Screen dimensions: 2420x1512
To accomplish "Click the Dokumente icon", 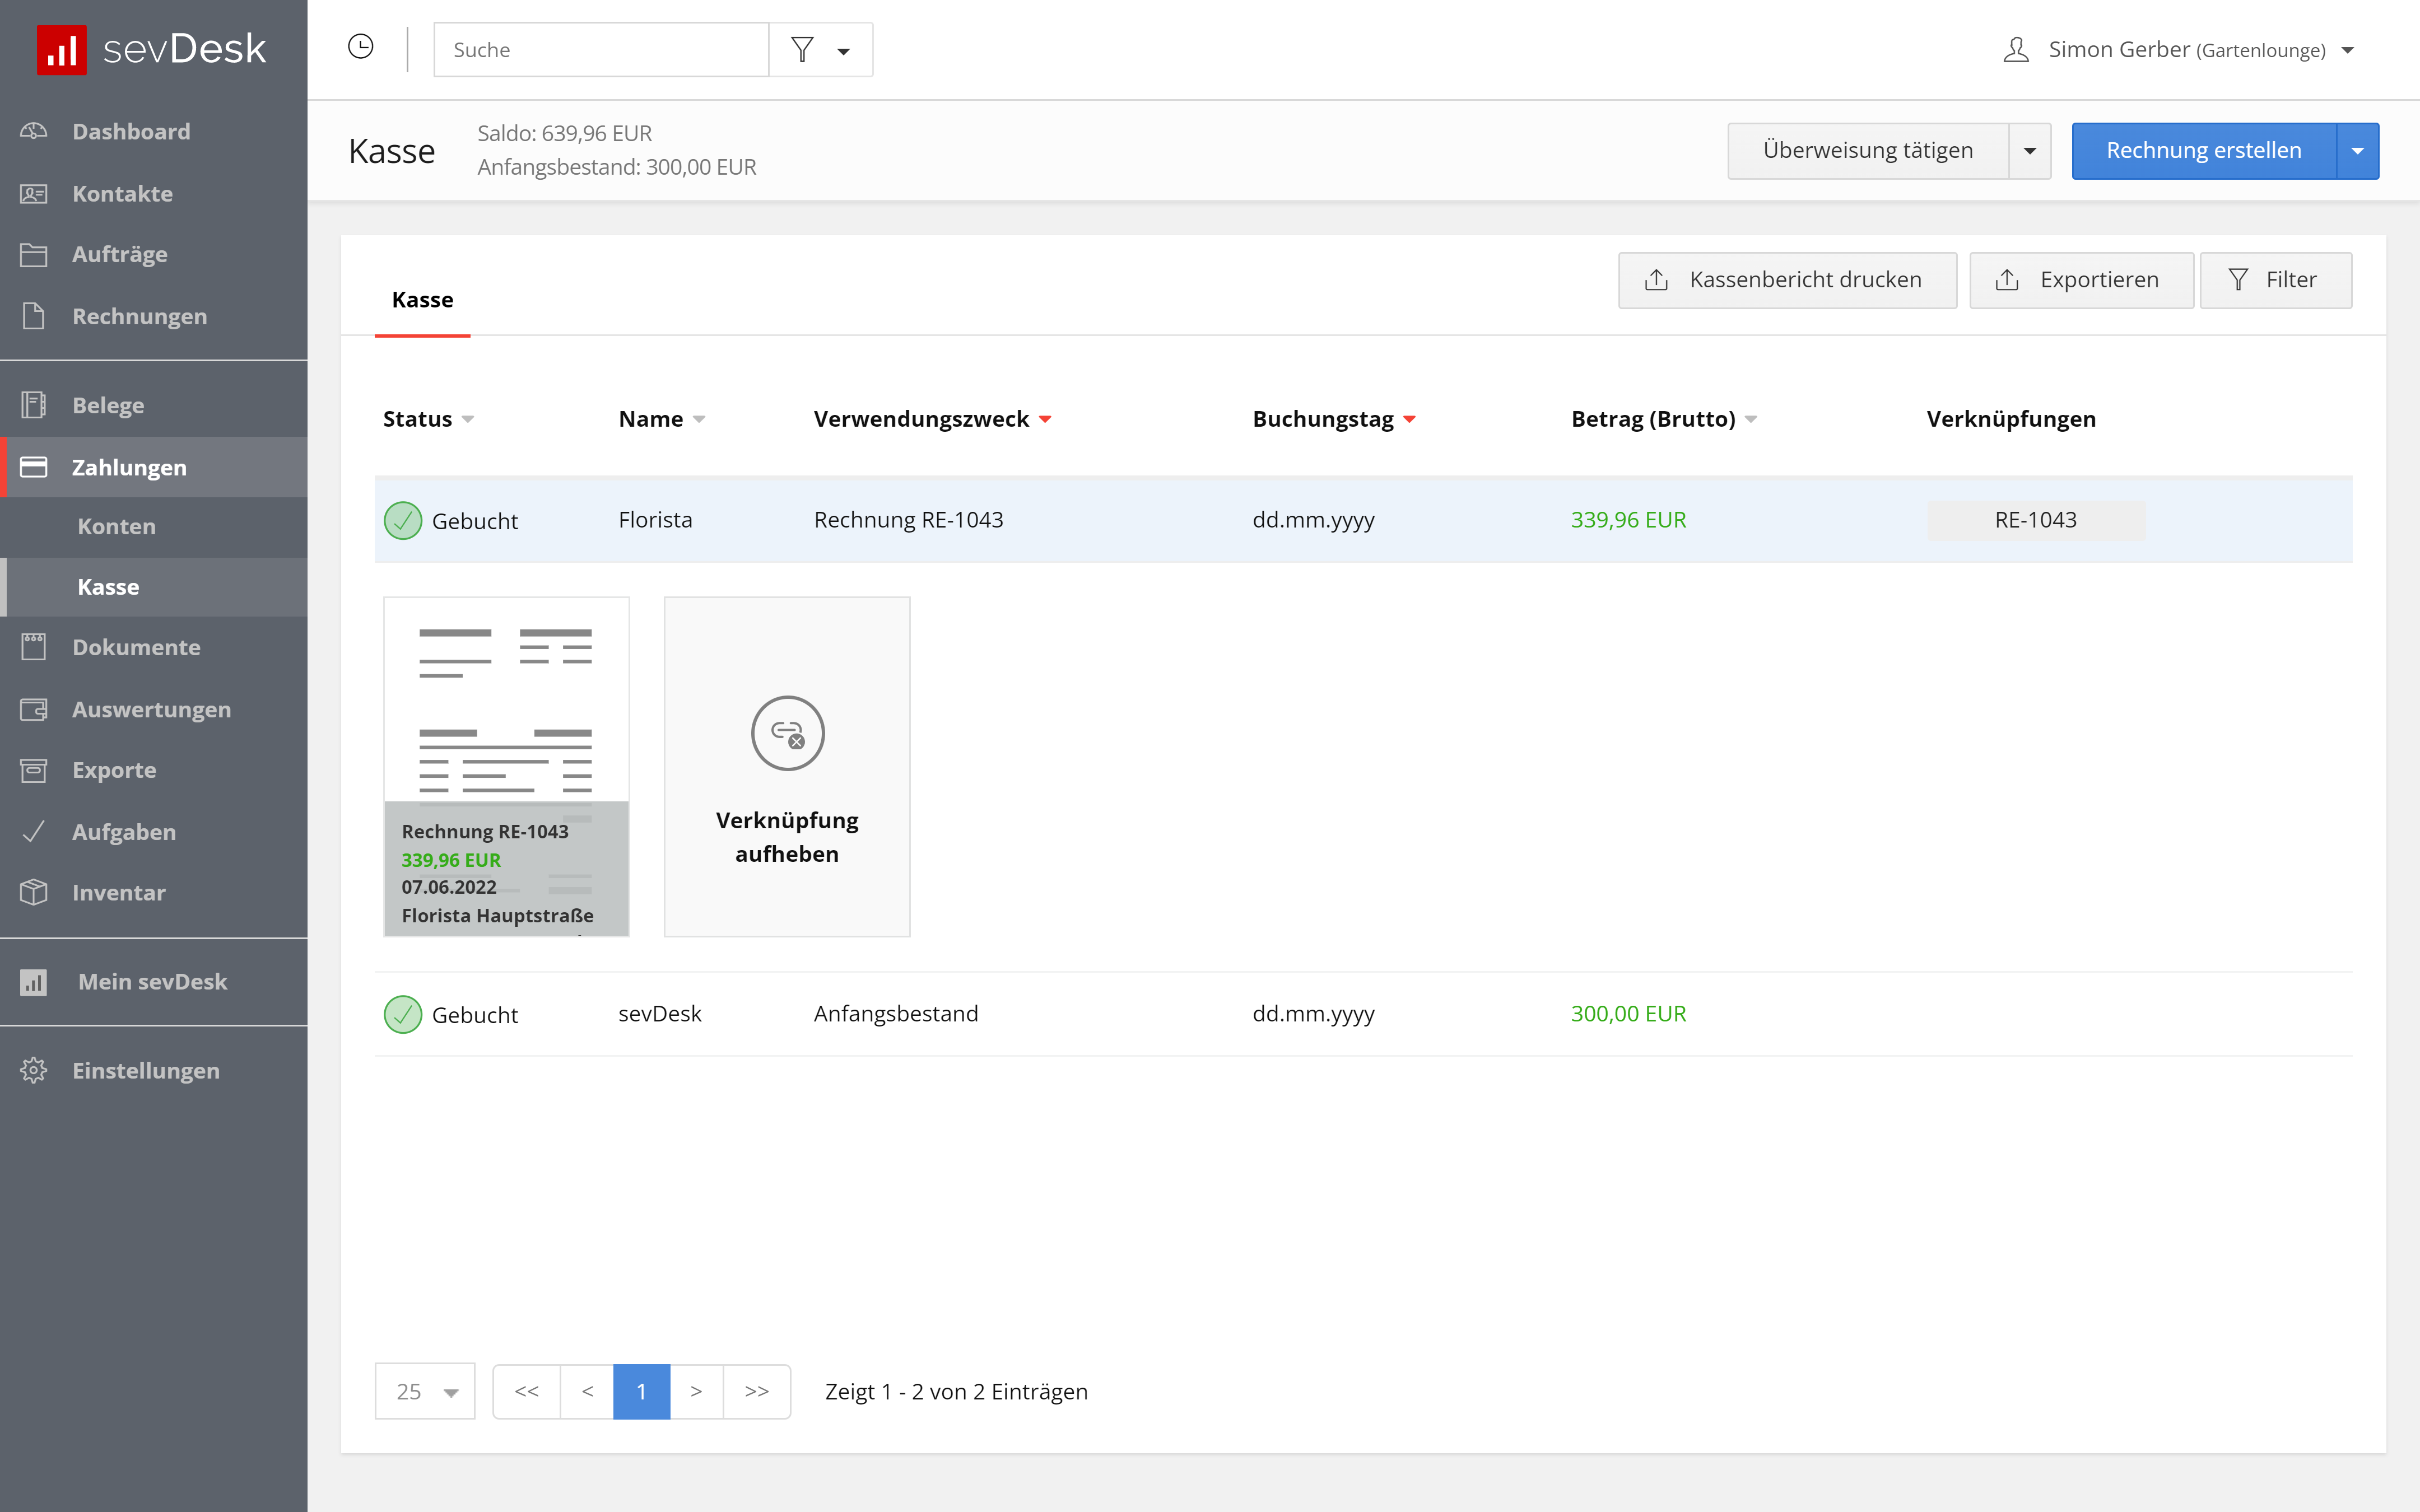I will click(x=34, y=647).
